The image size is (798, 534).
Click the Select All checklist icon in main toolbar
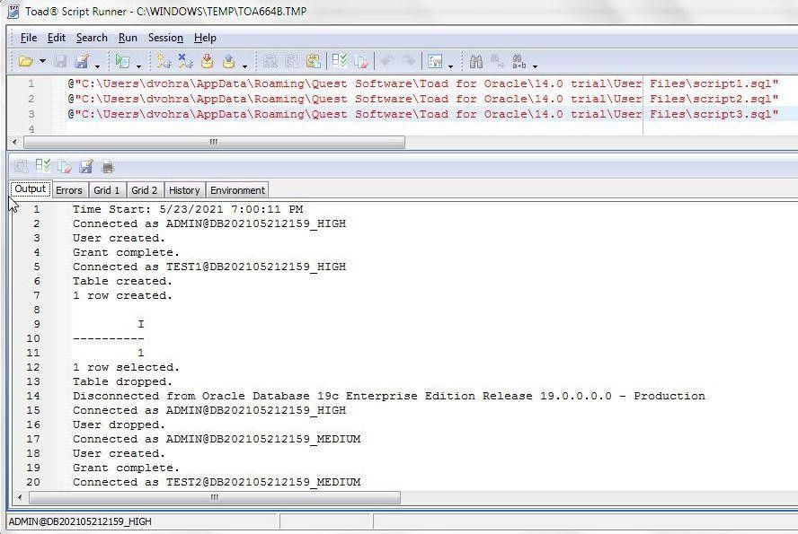pyautogui.click(x=340, y=62)
